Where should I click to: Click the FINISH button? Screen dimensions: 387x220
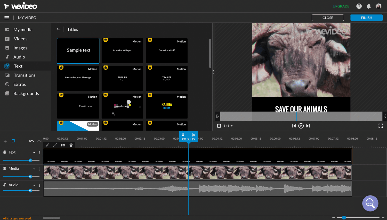pos(366,18)
